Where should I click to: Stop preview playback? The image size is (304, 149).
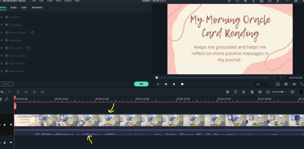182,84
